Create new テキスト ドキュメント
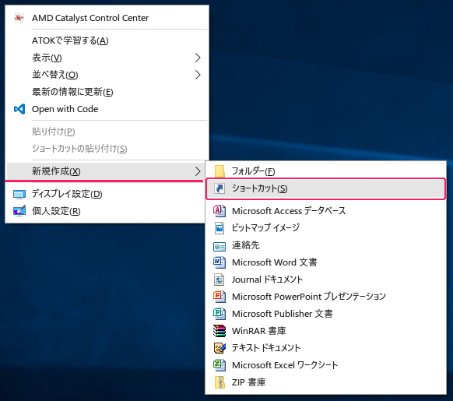Image resolution: width=453 pixels, height=401 pixels. (325, 348)
